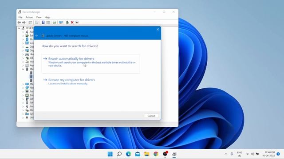This screenshot has width=284, height=159.
Task: Click the Forward arrow in Device Manager toolbar
Action: tap(24, 23)
